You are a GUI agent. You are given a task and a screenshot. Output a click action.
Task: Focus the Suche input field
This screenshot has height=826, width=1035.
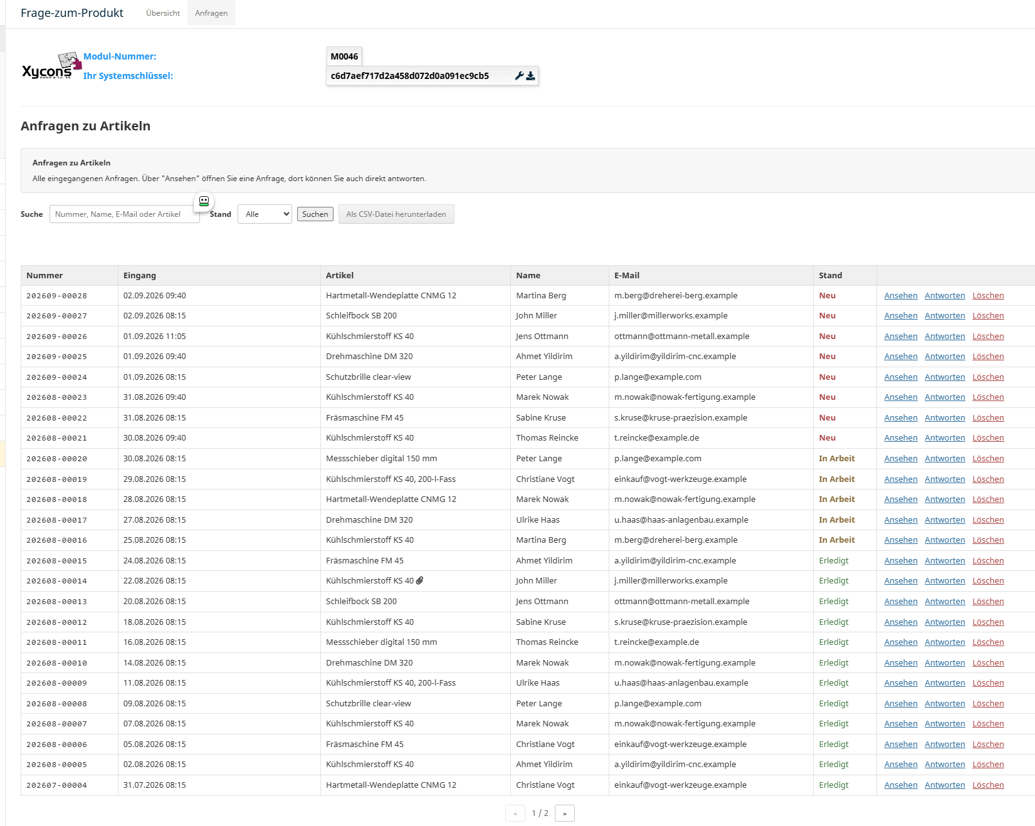pos(125,214)
